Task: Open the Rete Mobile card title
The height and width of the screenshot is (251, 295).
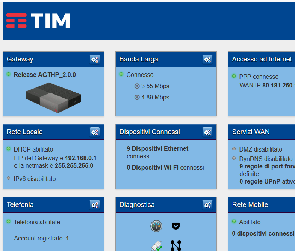Action: (250, 205)
